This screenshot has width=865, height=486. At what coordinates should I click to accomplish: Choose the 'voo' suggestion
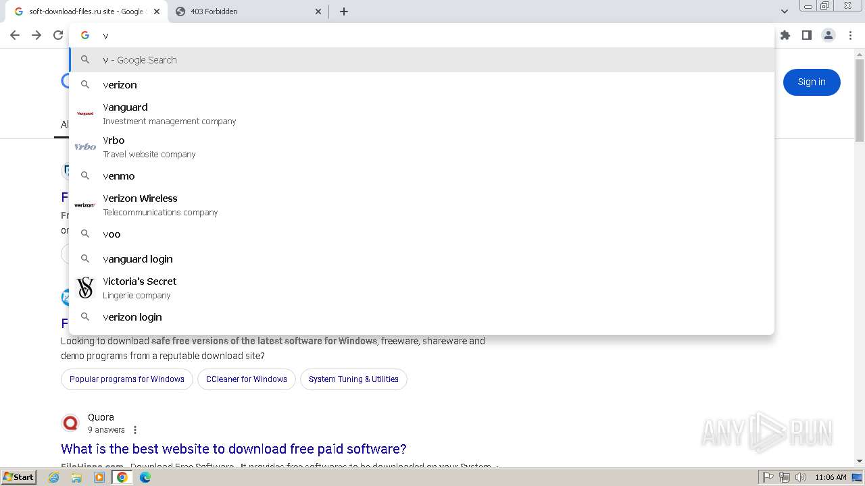[422, 234]
